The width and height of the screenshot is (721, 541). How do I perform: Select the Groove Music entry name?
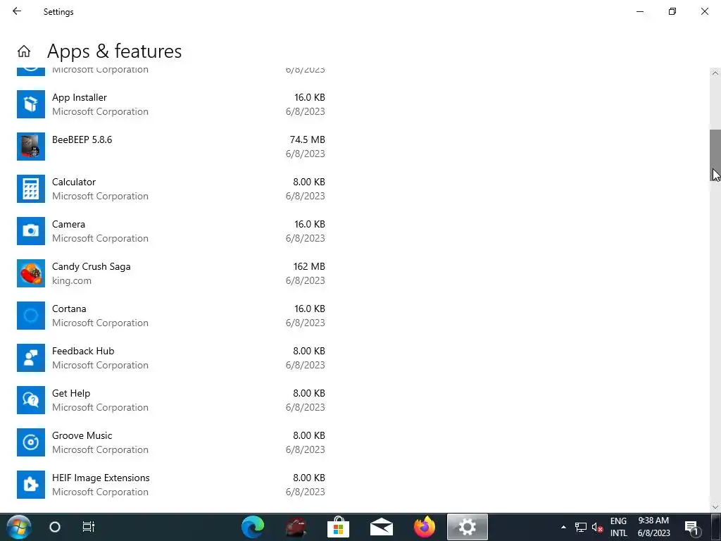(82, 435)
